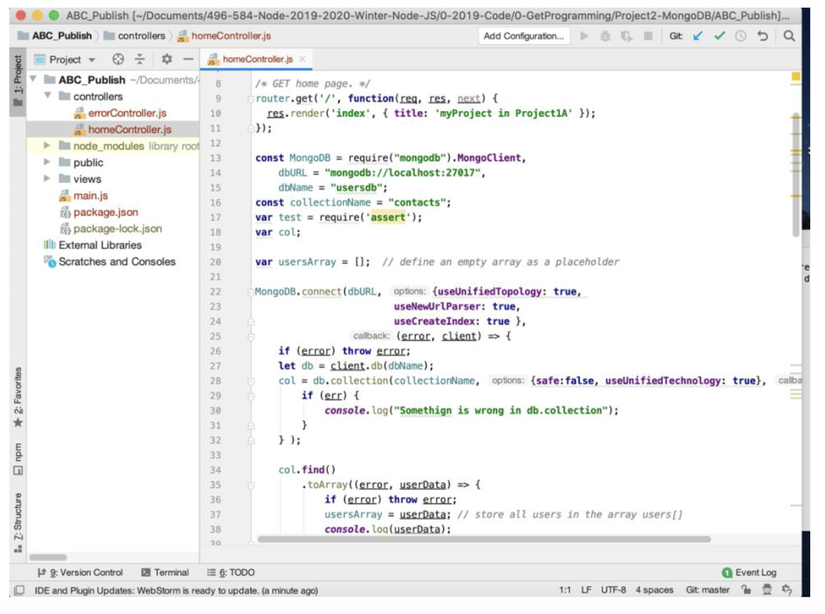Open Git history clock icon
Viewport: 825px width, 614px height.
(x=740, y=36)
